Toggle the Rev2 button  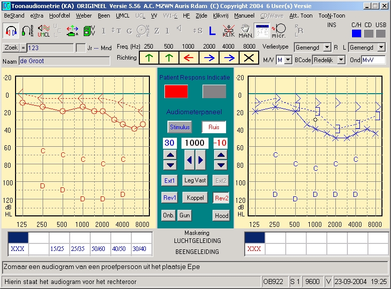pyautogui.click(x=221, y=198)
